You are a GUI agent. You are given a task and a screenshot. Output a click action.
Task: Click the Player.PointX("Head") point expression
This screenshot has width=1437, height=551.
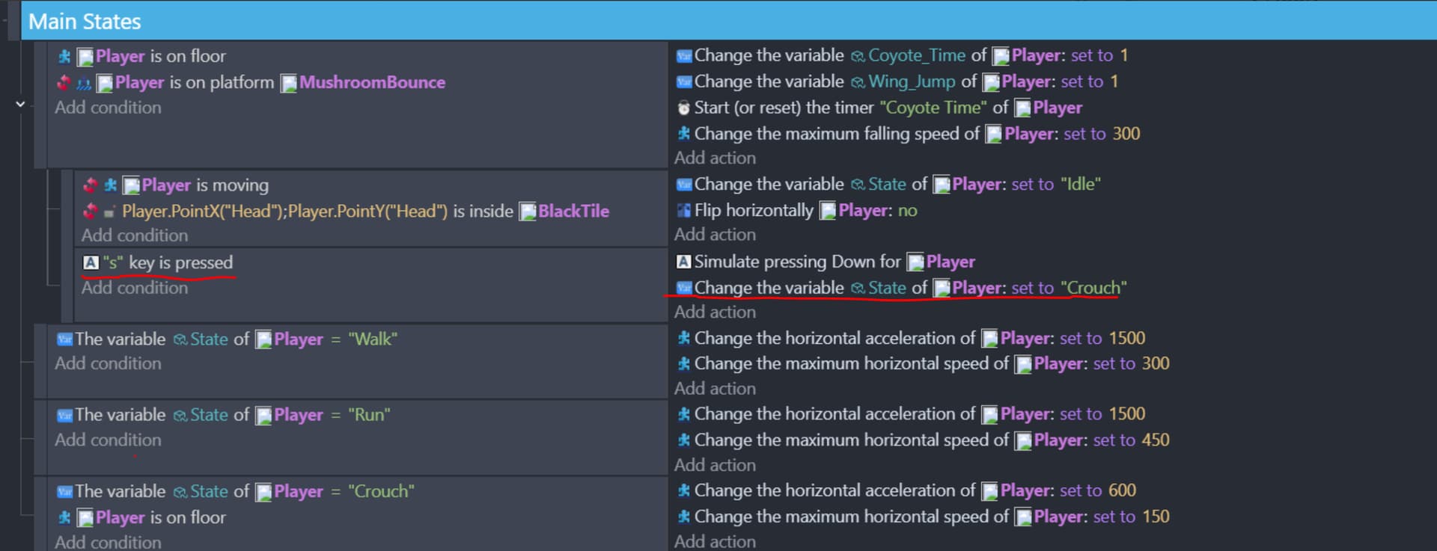coord(203,212)
